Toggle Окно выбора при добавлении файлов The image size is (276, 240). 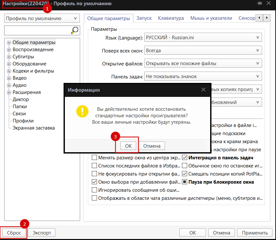[x=94, y=182]
